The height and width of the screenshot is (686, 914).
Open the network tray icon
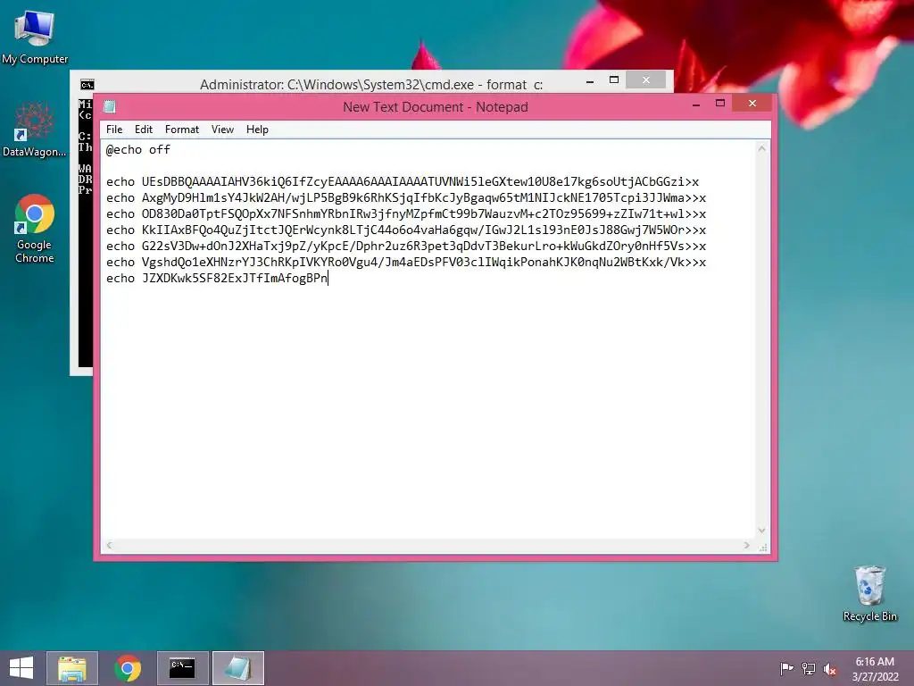(x=809, y=668)
